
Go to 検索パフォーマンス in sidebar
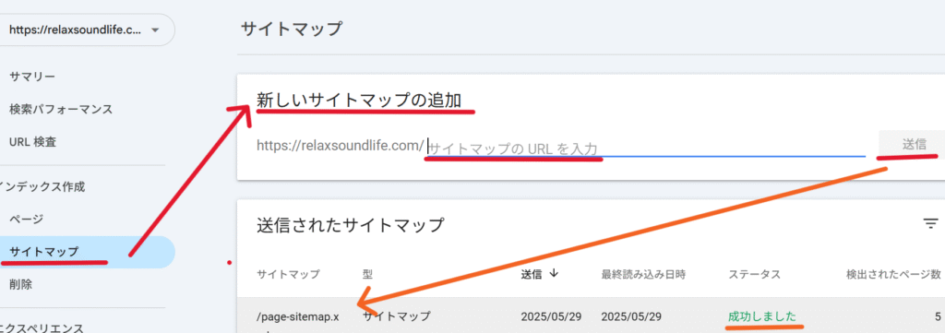[61, 110]
